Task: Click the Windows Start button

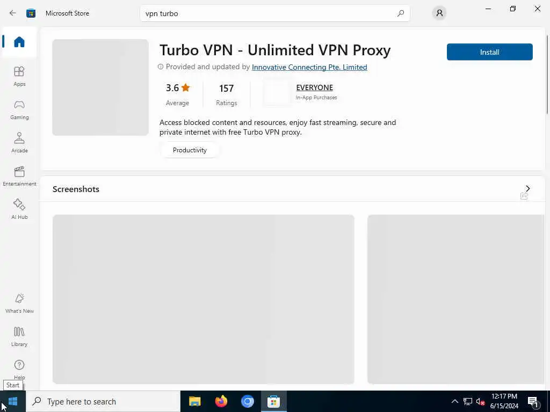Action: [13, 401]
